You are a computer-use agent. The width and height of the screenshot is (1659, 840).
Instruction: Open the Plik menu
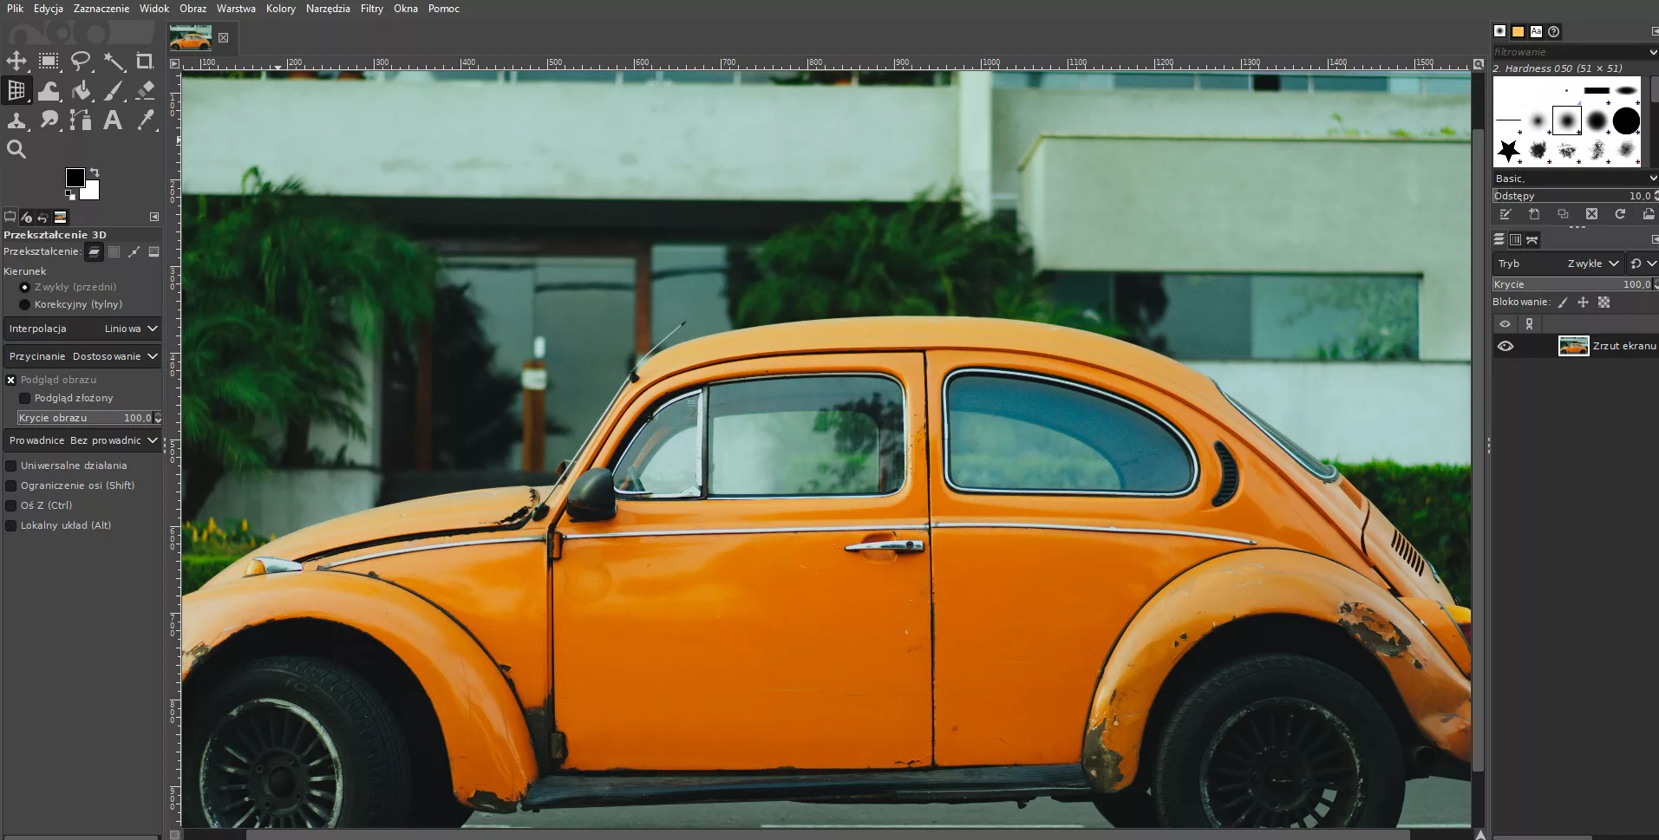[x=16, y=9]
